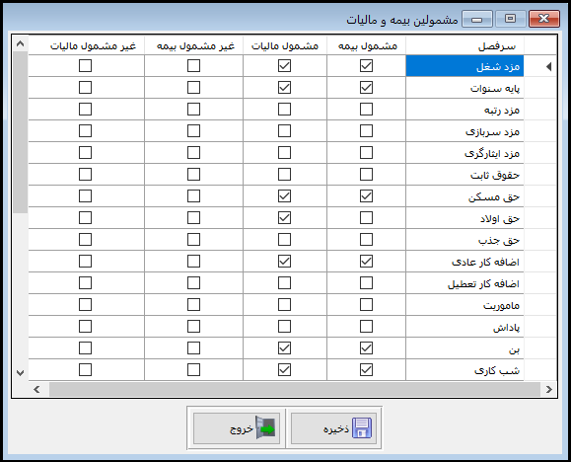Check غیر مشمول بیمه for پاداش

(x=193, y=327)
